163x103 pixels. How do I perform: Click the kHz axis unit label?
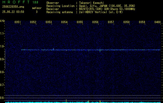coord(2,21)
